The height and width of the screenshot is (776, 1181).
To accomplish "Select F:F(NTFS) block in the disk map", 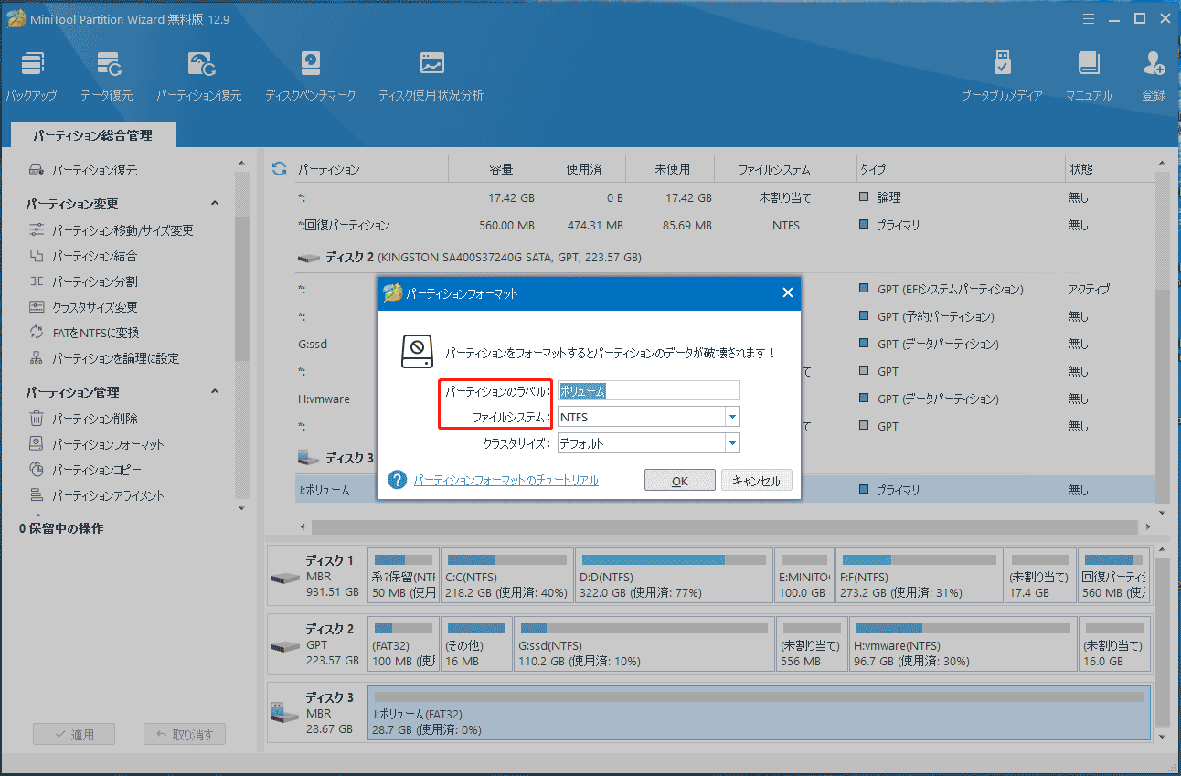I will point(919,577).
